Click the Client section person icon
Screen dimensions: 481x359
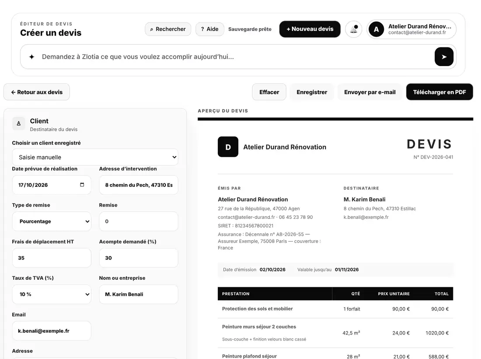tap(19, 123)
